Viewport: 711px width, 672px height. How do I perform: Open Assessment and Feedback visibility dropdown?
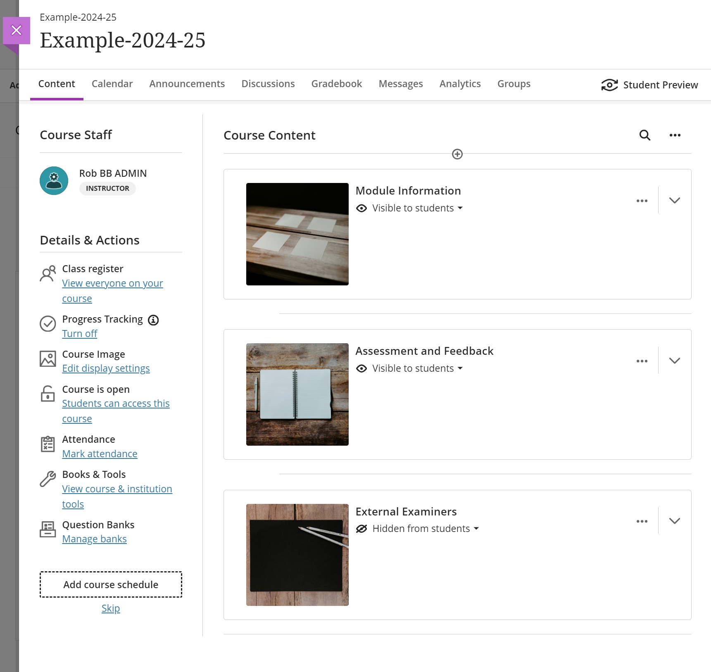(417, 368)
